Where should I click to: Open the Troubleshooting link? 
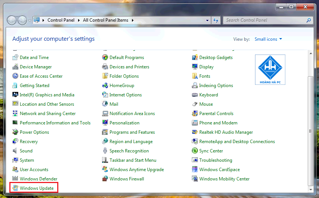(x=216, y=160)
